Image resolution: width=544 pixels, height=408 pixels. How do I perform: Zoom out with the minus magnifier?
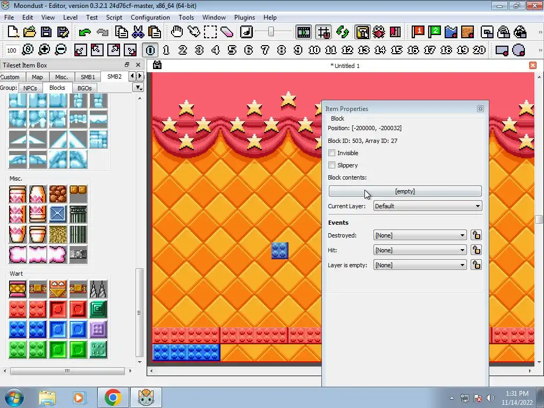61,50
